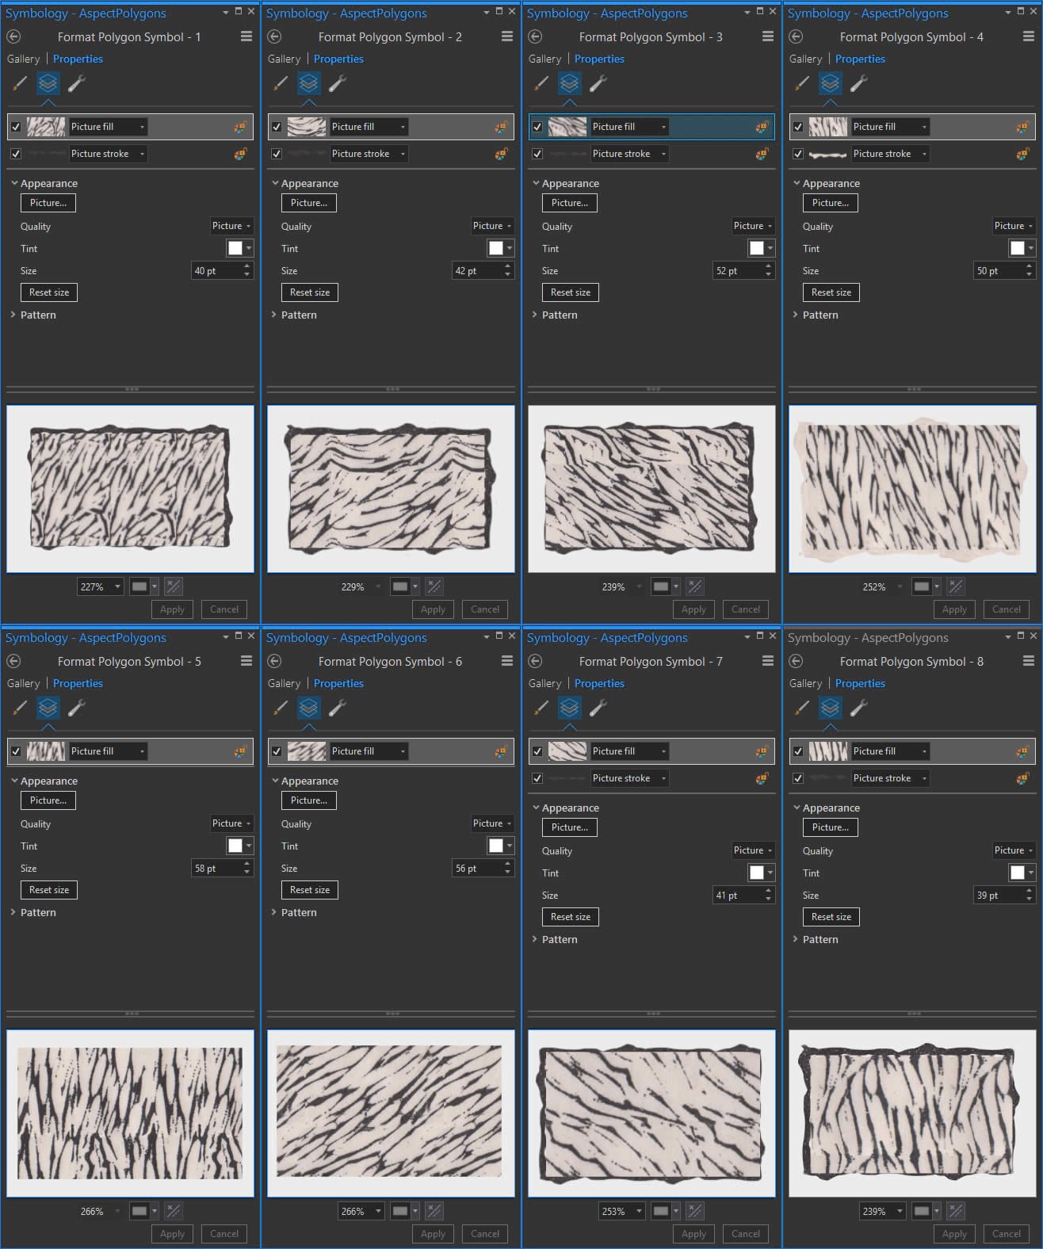Click zoom-to-fit icon under preview in panel 1
1043x1249 pixels.
click(174, 587)
